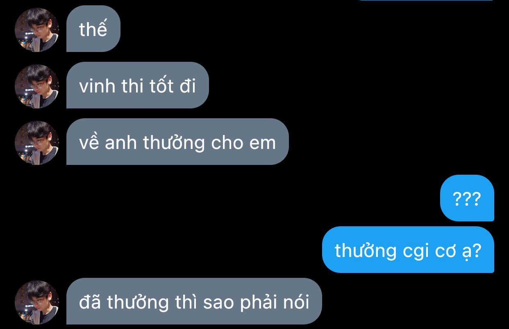509x329 pixels.
Task: Tap the "đã thưởng thì sao phải nói" bubble
Action: [194, 301]
